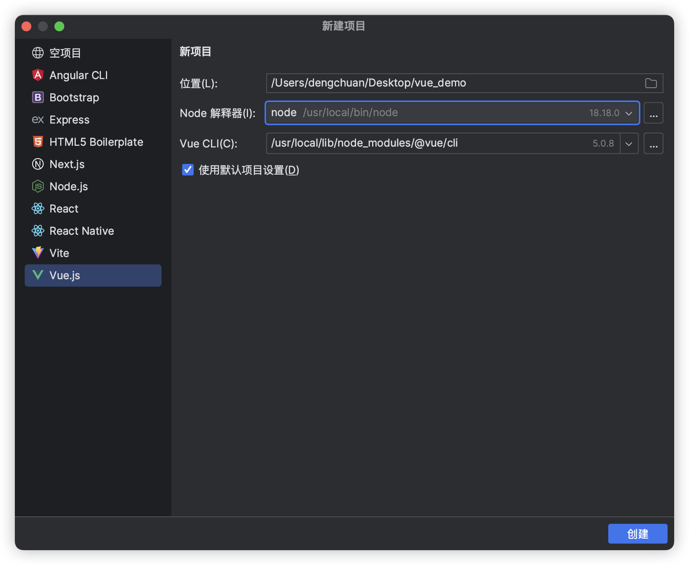Open Node interpreter browse ellipsis button
Viewport: 689px width, 565px height.
pyautogui.click(x=654, y=113)
